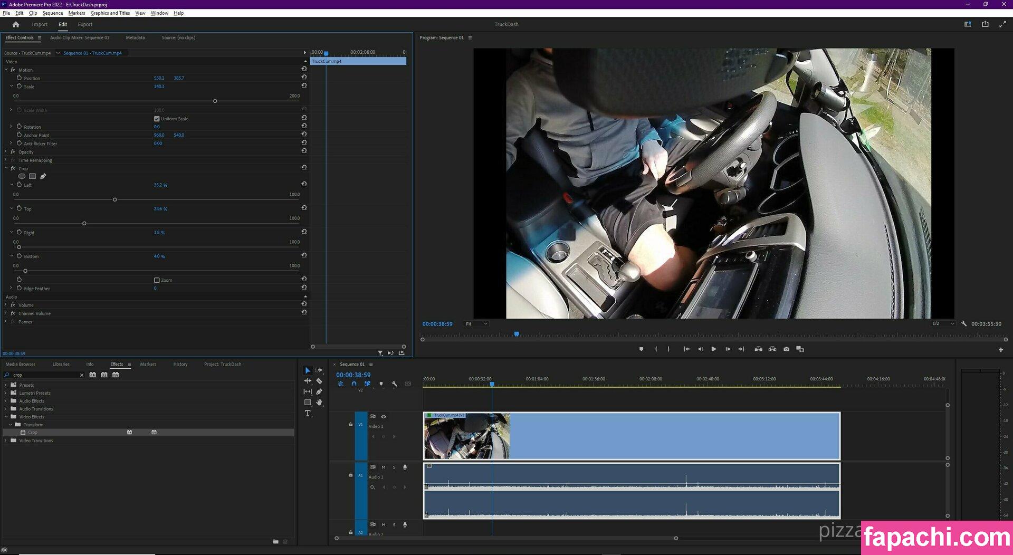Switch to the Import tab
Image resolution: width=1013 pixels, height=555 pixels.
point(40,24)
